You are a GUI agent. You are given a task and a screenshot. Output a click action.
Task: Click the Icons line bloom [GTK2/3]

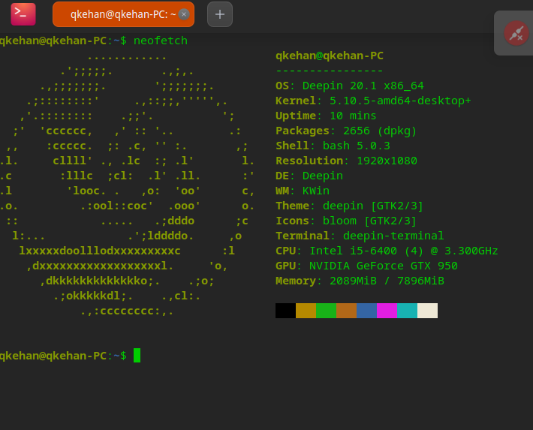tap(346, 221)
